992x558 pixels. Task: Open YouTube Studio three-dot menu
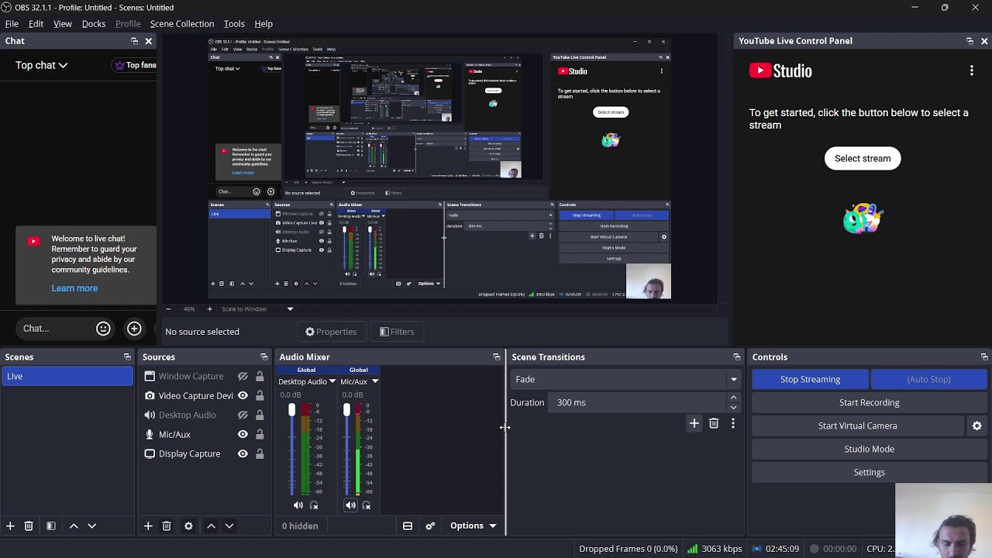click(972, 71)
